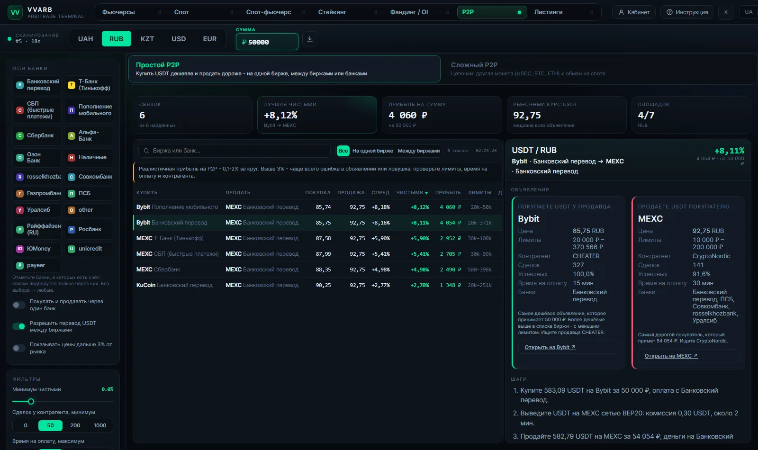Select the Озон Банк bank chip

pos(37,158)
